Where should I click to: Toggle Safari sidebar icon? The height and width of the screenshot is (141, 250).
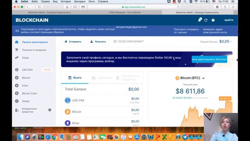[x=39, y=7]
